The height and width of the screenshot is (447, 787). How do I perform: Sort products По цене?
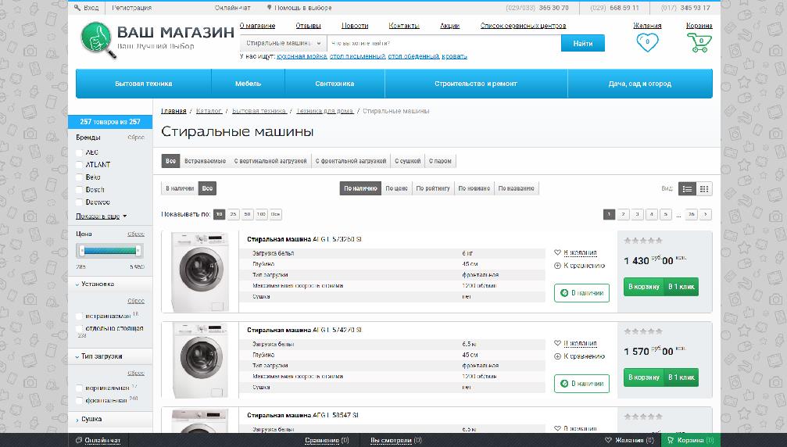[396, 188]
